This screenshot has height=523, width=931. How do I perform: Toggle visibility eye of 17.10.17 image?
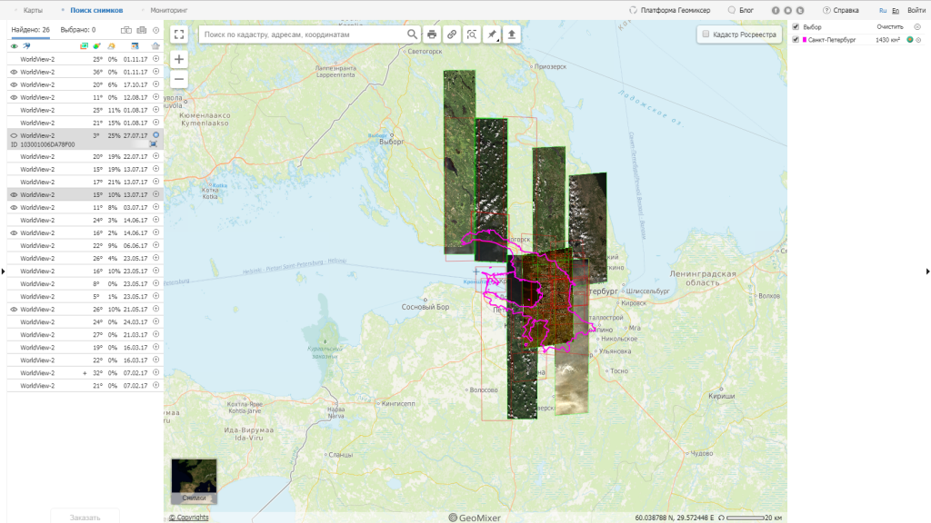click(14, 84)
